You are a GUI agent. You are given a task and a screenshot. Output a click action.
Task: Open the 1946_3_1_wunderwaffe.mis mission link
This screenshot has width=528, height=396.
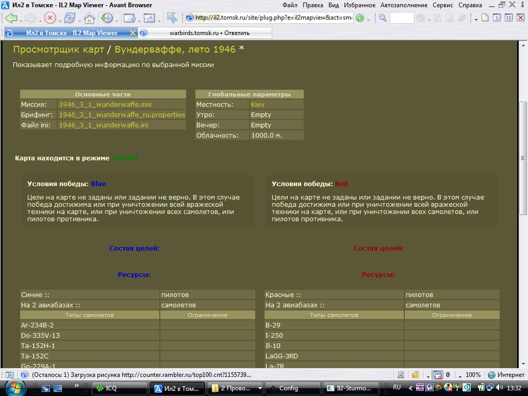(x=105, y=104)
